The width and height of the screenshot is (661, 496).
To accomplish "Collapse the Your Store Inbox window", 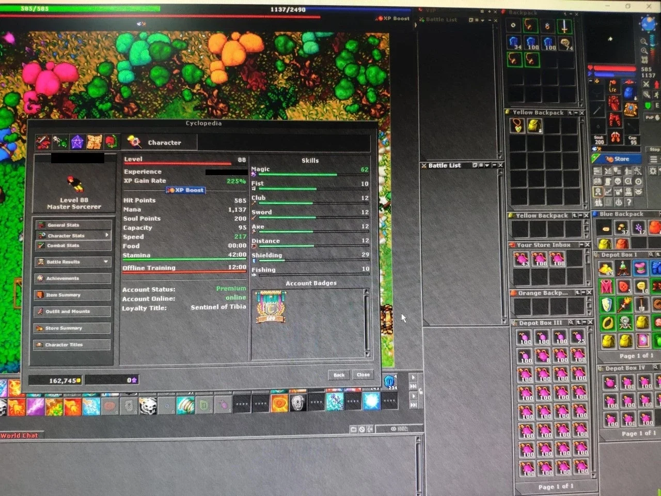I will (582, 245).
